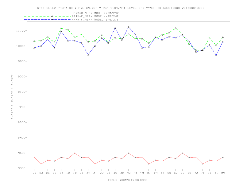This screenshot has width=243, height=188.
Task: Click x-axis forecast hour label 81
Action: [216, 173]
